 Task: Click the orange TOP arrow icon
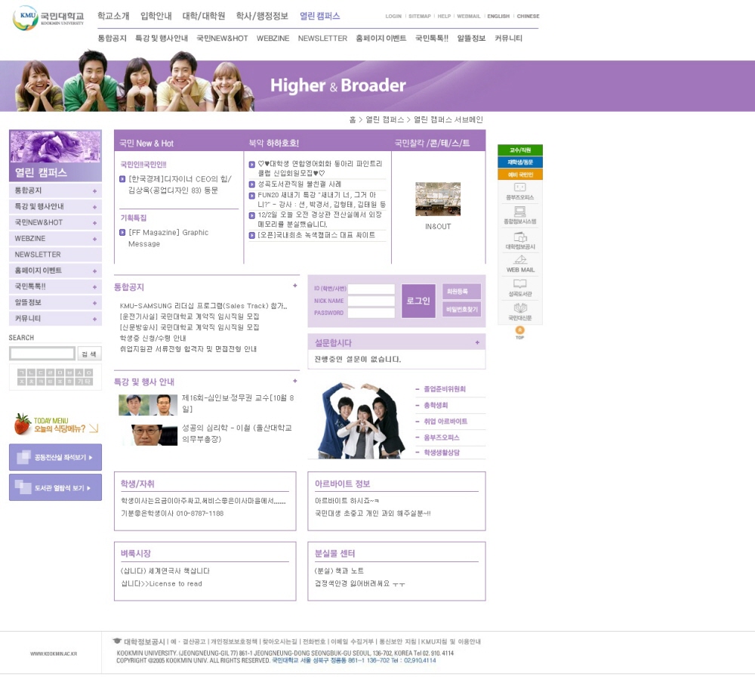point(519,331)
